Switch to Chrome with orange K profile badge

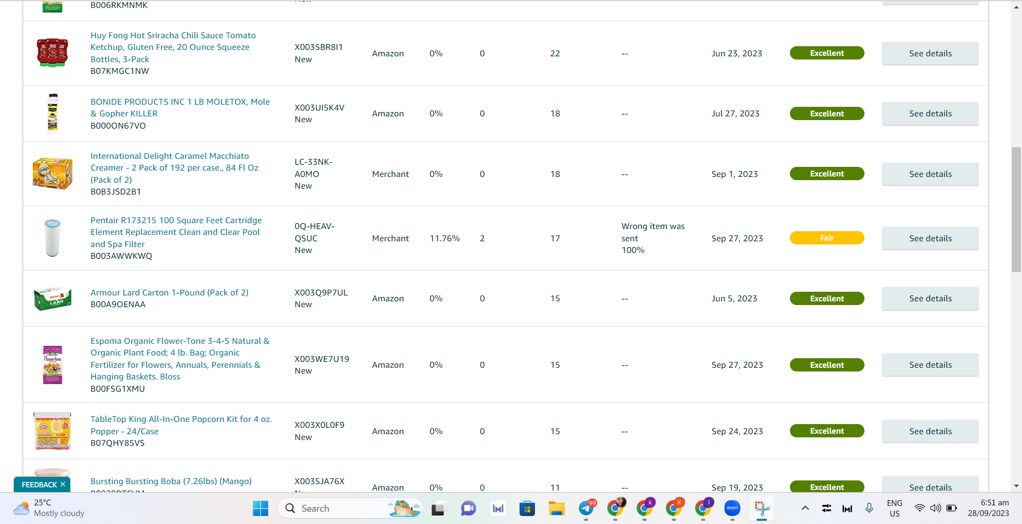point(674,508)
